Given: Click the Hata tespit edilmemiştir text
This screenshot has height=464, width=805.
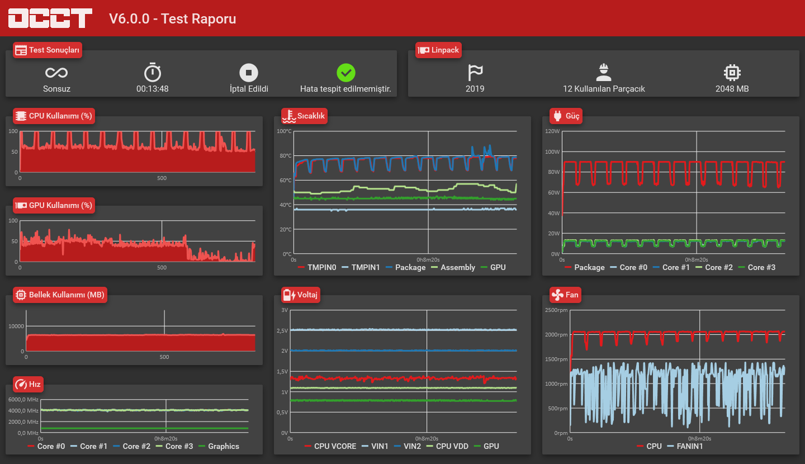Looking at the screenshot, I should tap(345, 89).
